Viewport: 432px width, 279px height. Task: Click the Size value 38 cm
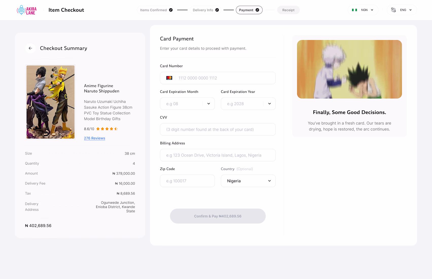(130, 153)
